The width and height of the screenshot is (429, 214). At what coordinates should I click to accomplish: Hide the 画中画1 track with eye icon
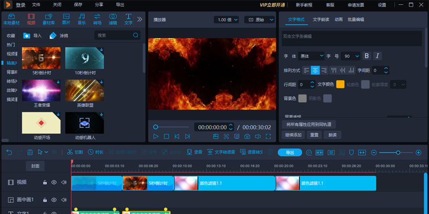[x=54, y=200]
